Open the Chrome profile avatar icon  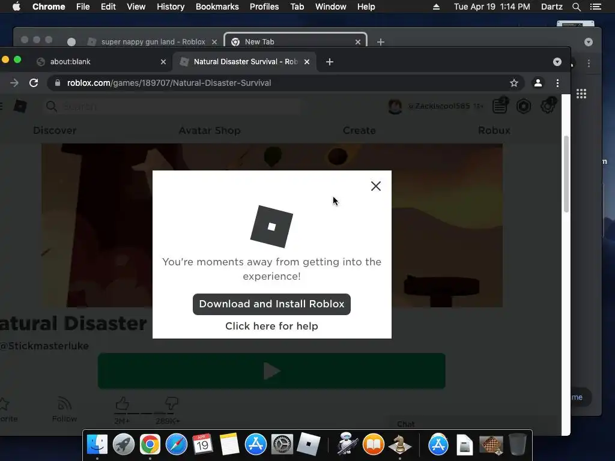(x=538, y=83)
